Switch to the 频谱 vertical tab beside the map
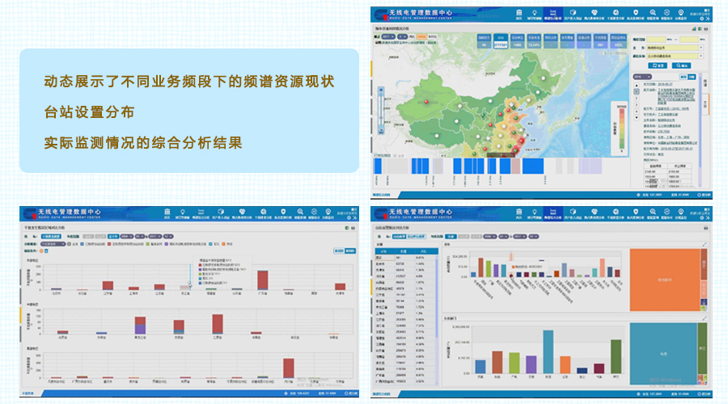The width and height of the screenshot is (728, 404). point(704,83)
